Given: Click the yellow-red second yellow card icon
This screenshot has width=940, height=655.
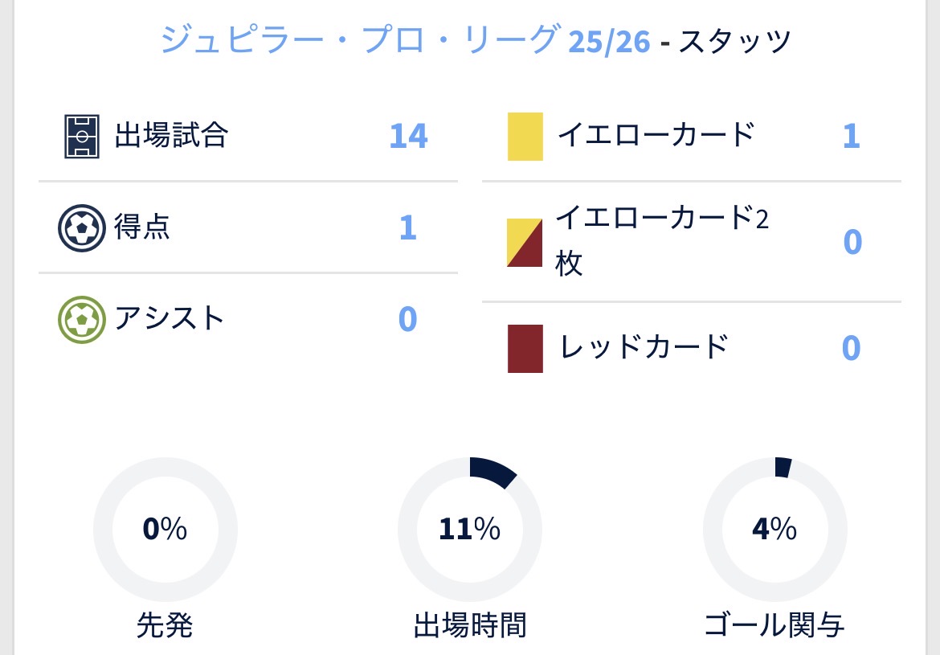Looking at the screenshot, I should pos(525,242).
